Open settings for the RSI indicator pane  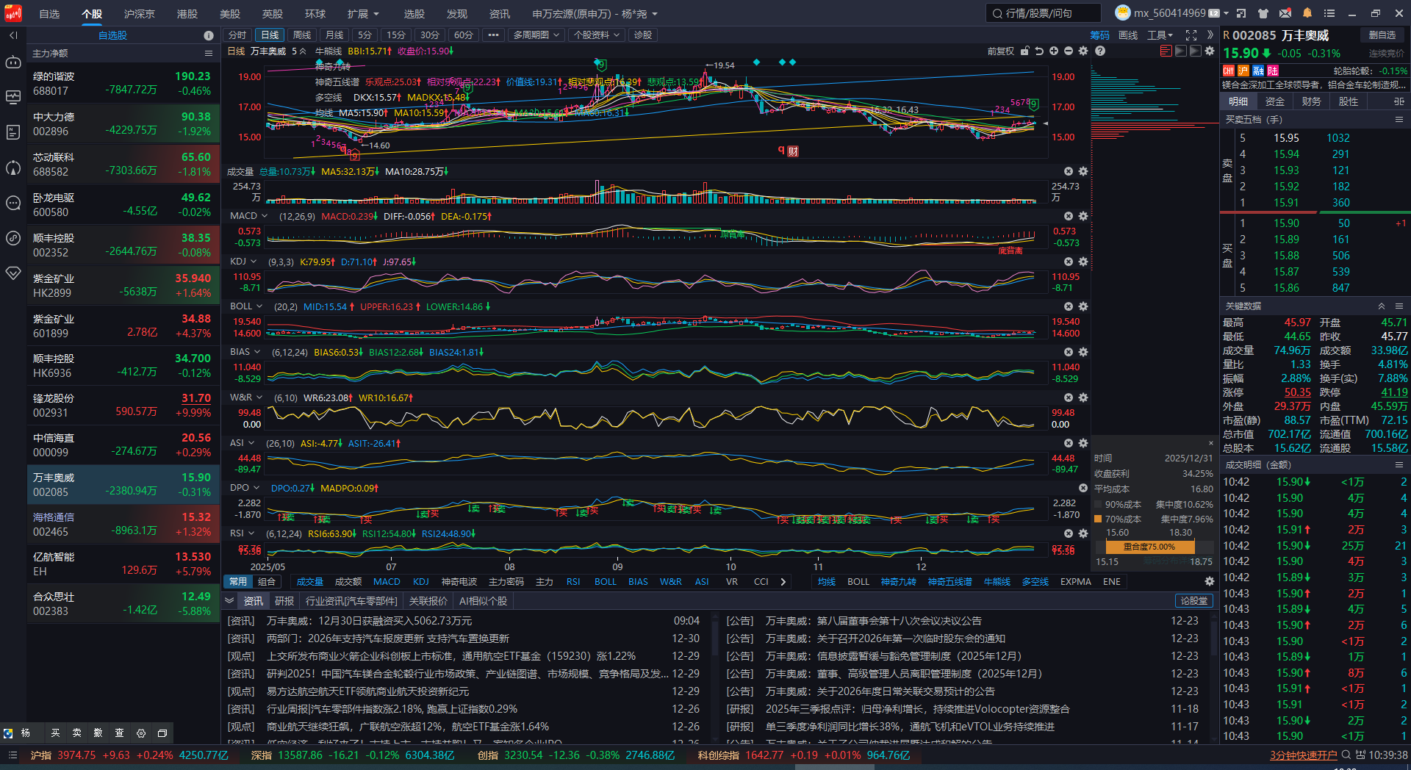(1083, 533)
